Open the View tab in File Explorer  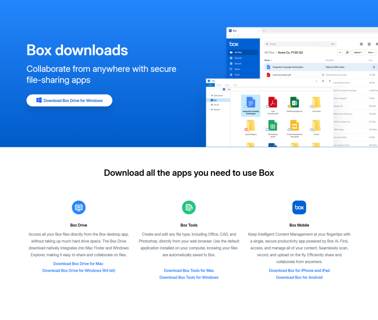click(x=236, y=85)
